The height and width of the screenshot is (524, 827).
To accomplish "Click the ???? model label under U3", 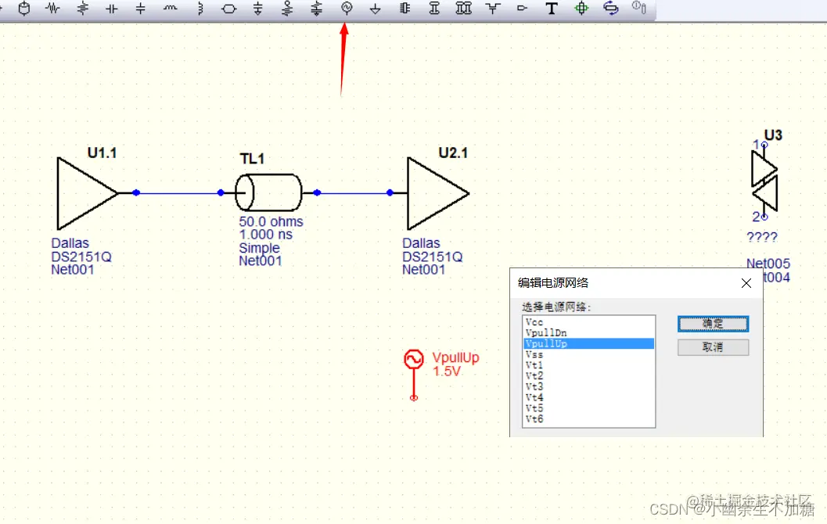I will [762, 237].
